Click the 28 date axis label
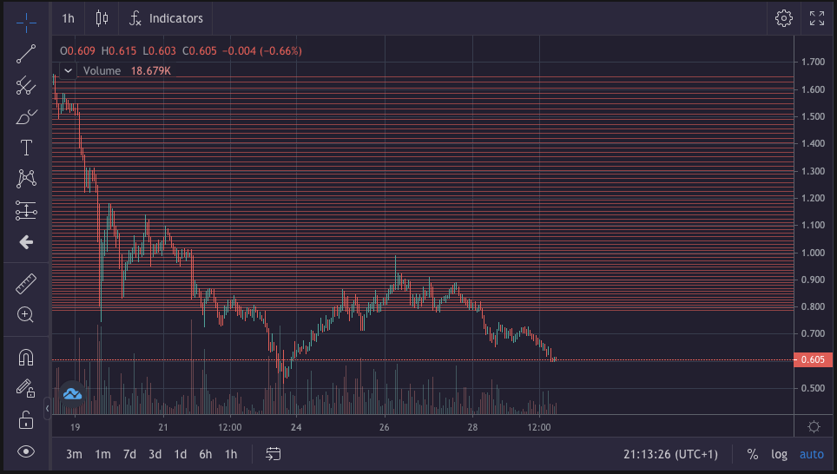This screenshot has height=474, width=837. 472,427
